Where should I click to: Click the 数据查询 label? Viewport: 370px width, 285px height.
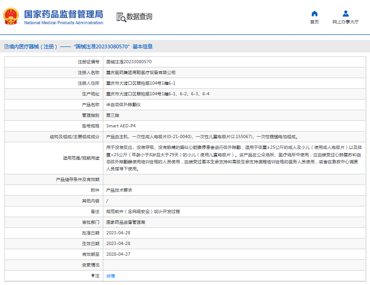(140, 16)
